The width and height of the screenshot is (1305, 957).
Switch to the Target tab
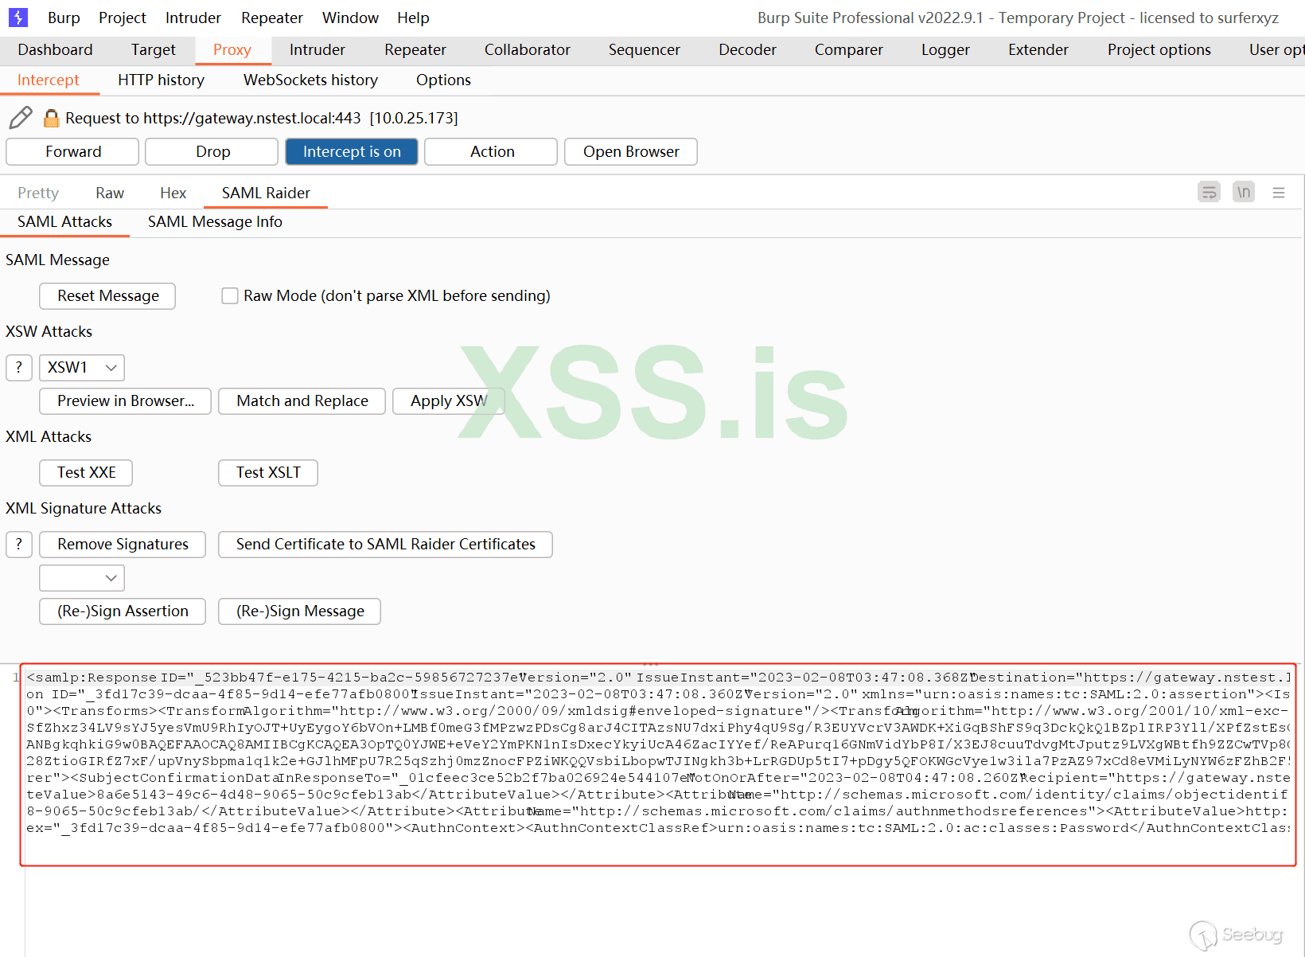tap(154, 49)
